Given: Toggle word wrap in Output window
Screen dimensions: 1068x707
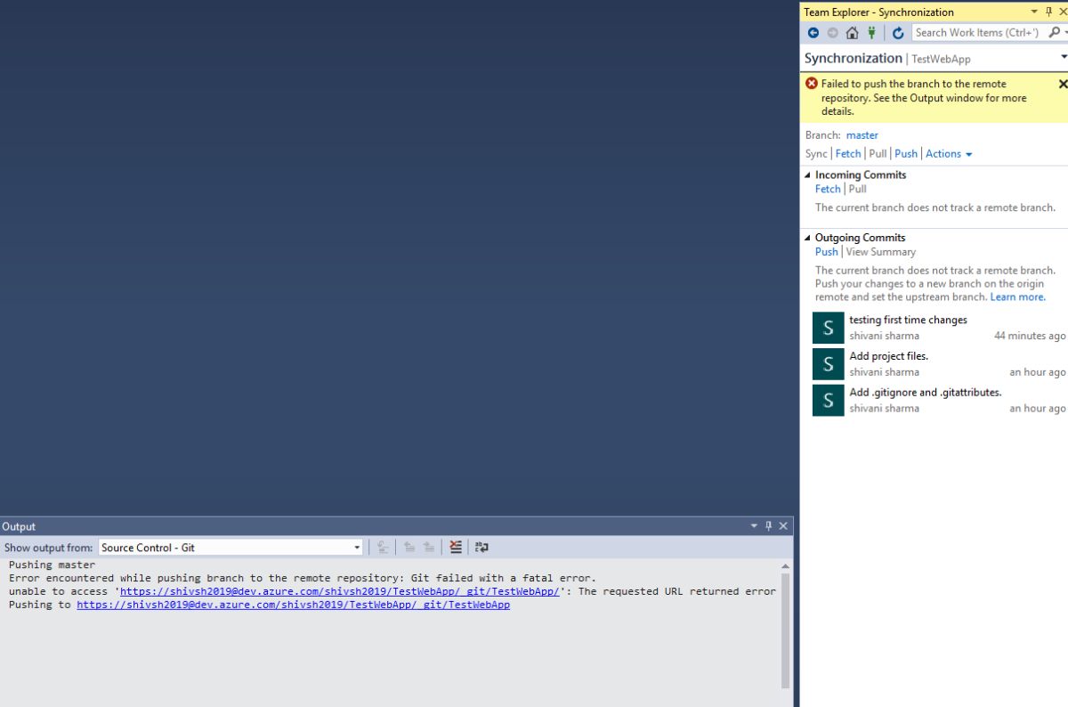Looking at the screenshot, I should pos(481,548).
